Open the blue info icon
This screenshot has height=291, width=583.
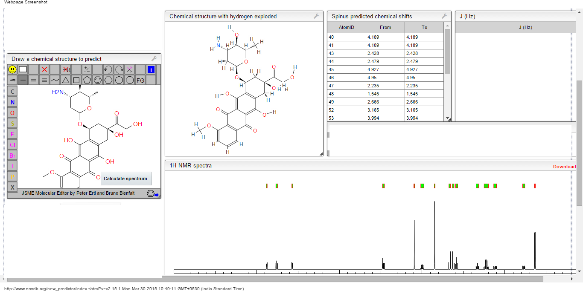coord(151,69)
